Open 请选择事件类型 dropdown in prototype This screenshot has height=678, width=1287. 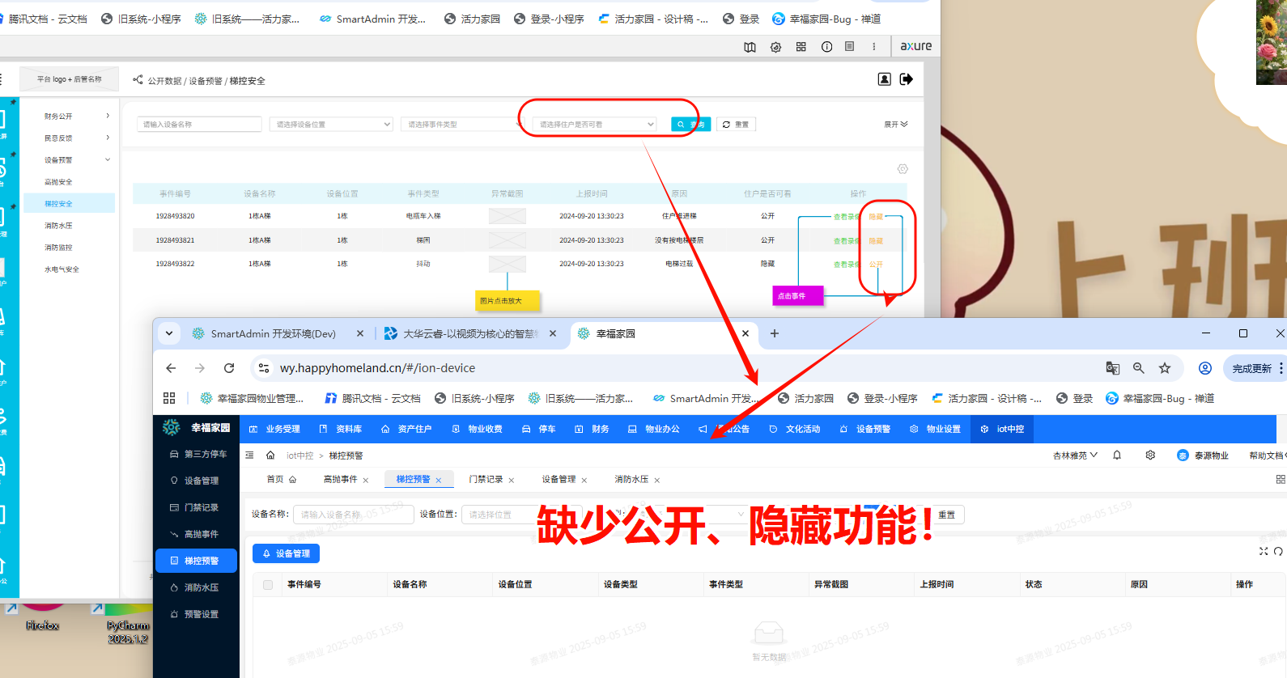tap(463, 125)
